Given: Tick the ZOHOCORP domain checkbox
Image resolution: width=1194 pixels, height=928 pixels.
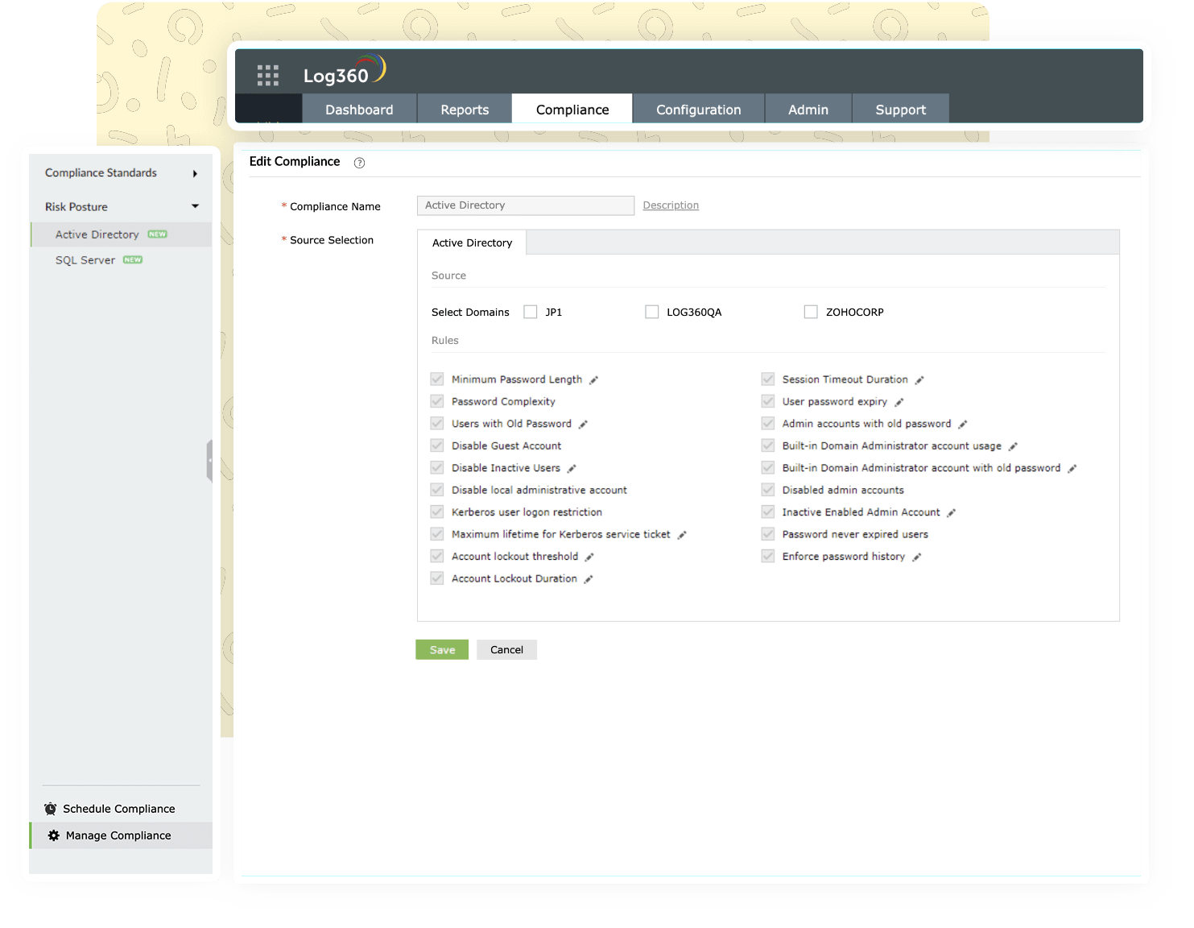Looking at the screenshot, I should (x=811, y=312).
